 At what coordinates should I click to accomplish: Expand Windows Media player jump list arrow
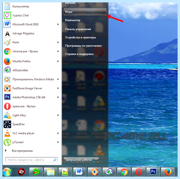[x=58, y=79]
